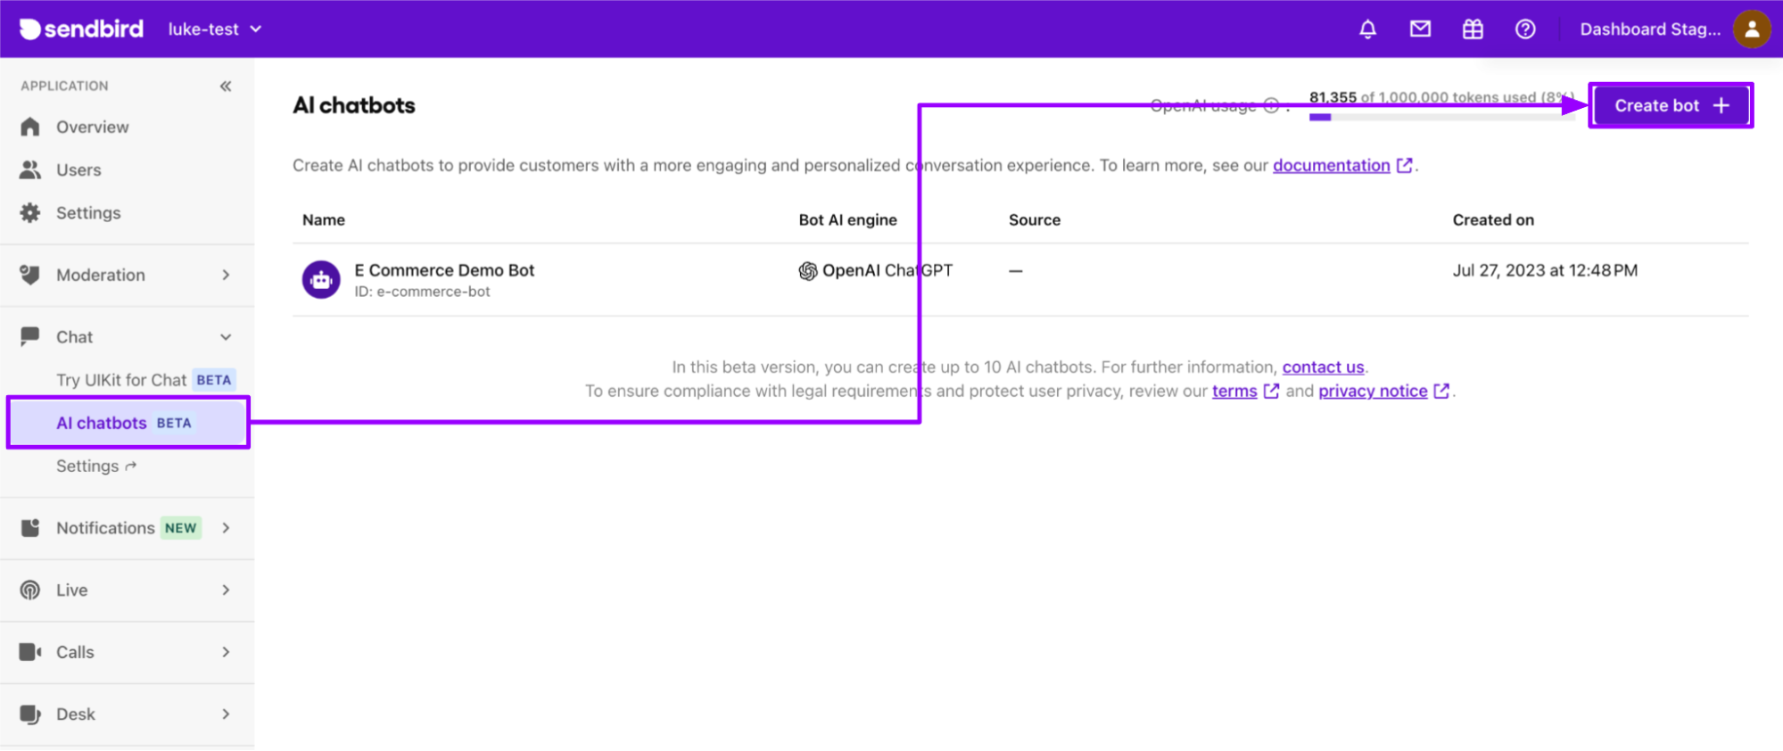
Task: Select the AI chatbots menu item
Action: [x=128, y=423]
